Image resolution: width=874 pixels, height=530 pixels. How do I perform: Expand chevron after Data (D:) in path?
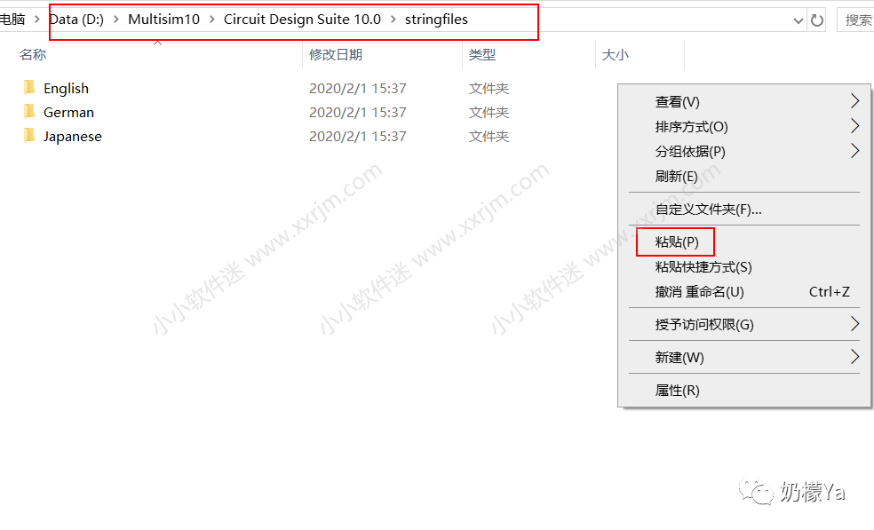coord(116,20)
